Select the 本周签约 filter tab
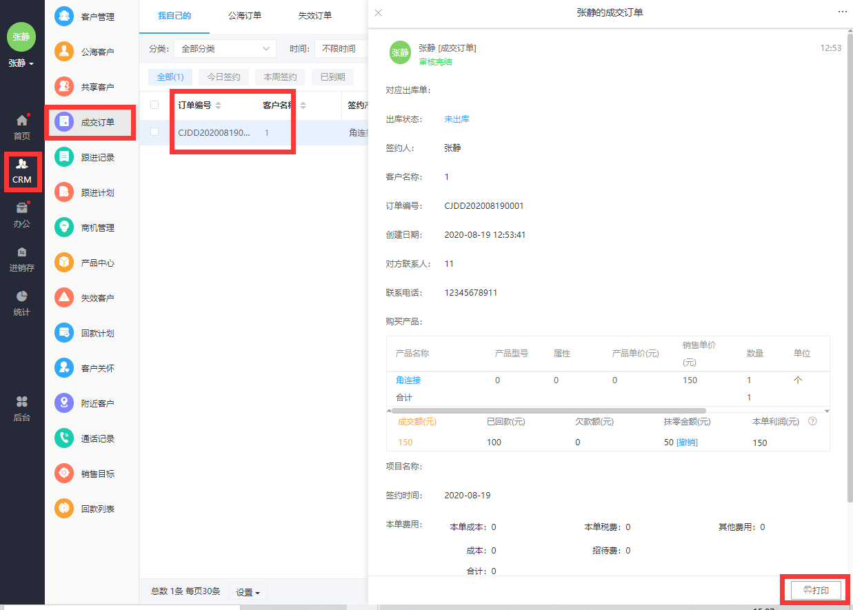The height and width of the screenshot is (610, 853). click(281, 77)
